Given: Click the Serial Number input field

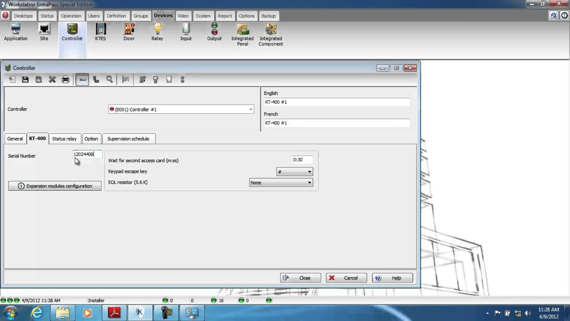Looking at the screenshot, I should (87, 154).
